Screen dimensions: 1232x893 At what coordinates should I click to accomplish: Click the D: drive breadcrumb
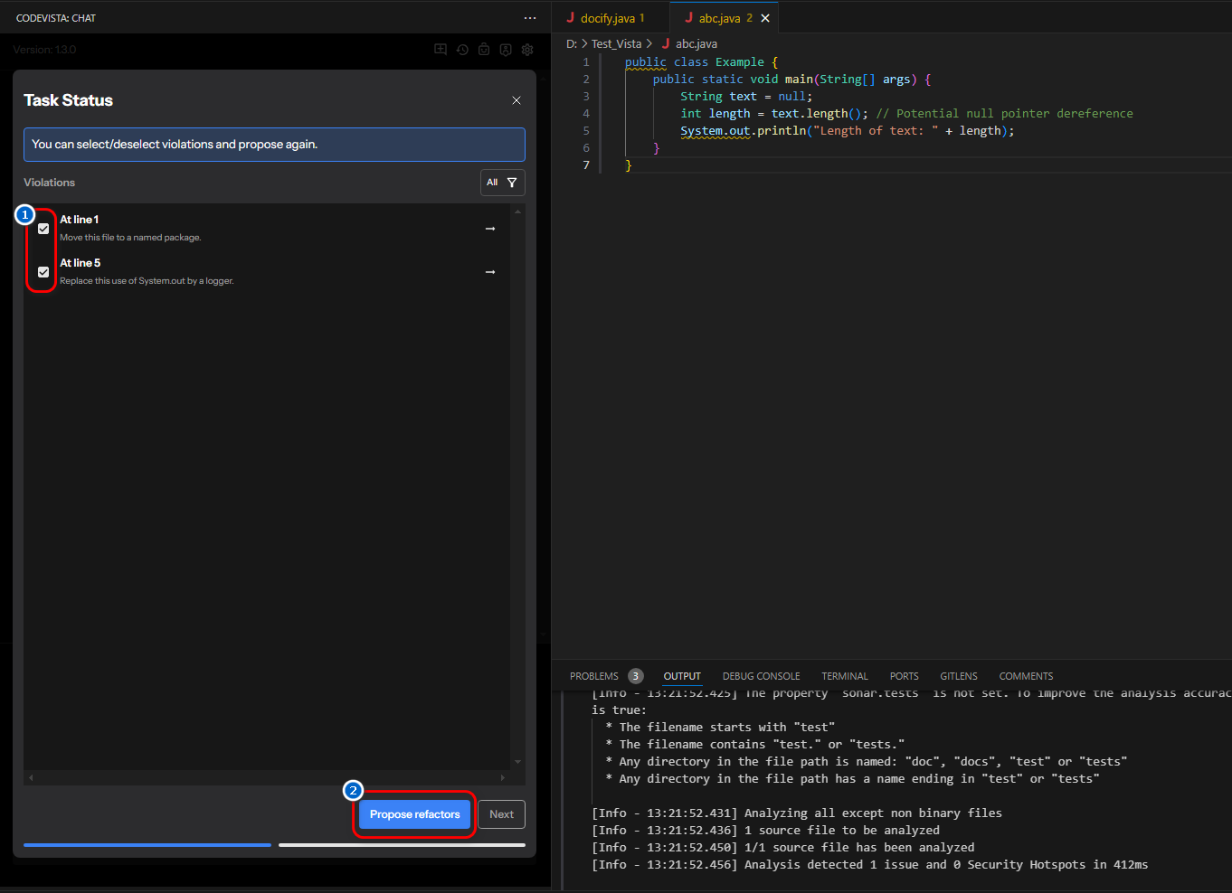pyautogui.click(x=572, y=43)
